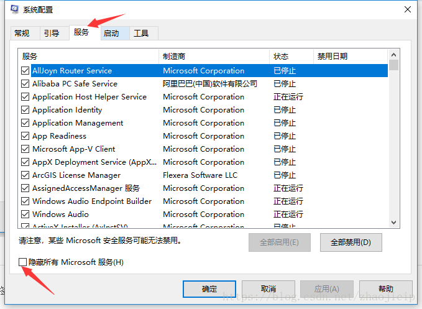Sort by 制造商 column header
The image size is (422, 309).
(214, 56)
